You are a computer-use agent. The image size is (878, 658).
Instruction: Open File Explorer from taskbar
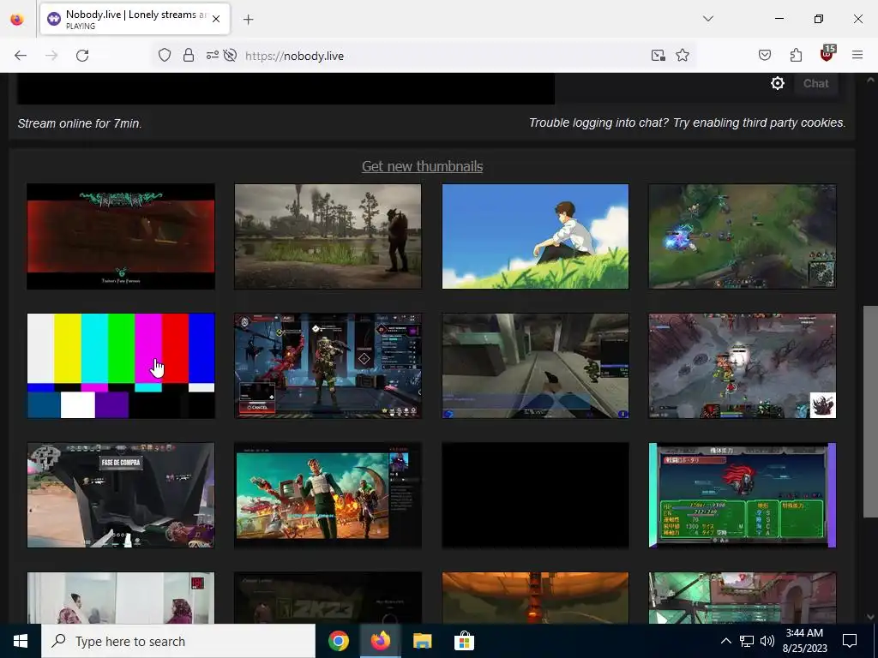[422, 641]
